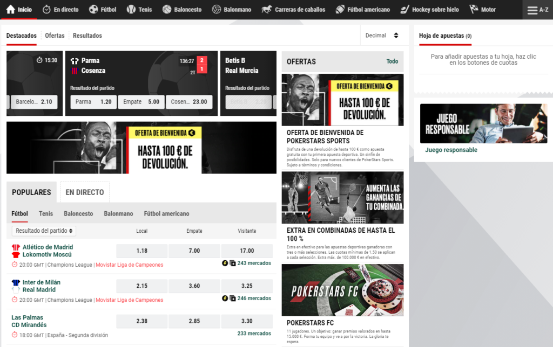Open the 246 mercados link
This screenshot has width=553, height=347.
point(254,299)
